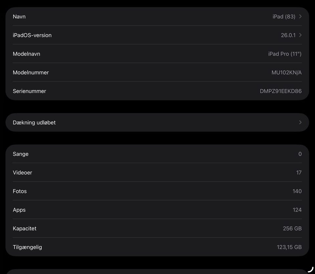Select the Apps count value 124
315x274 pixels.
297,210
